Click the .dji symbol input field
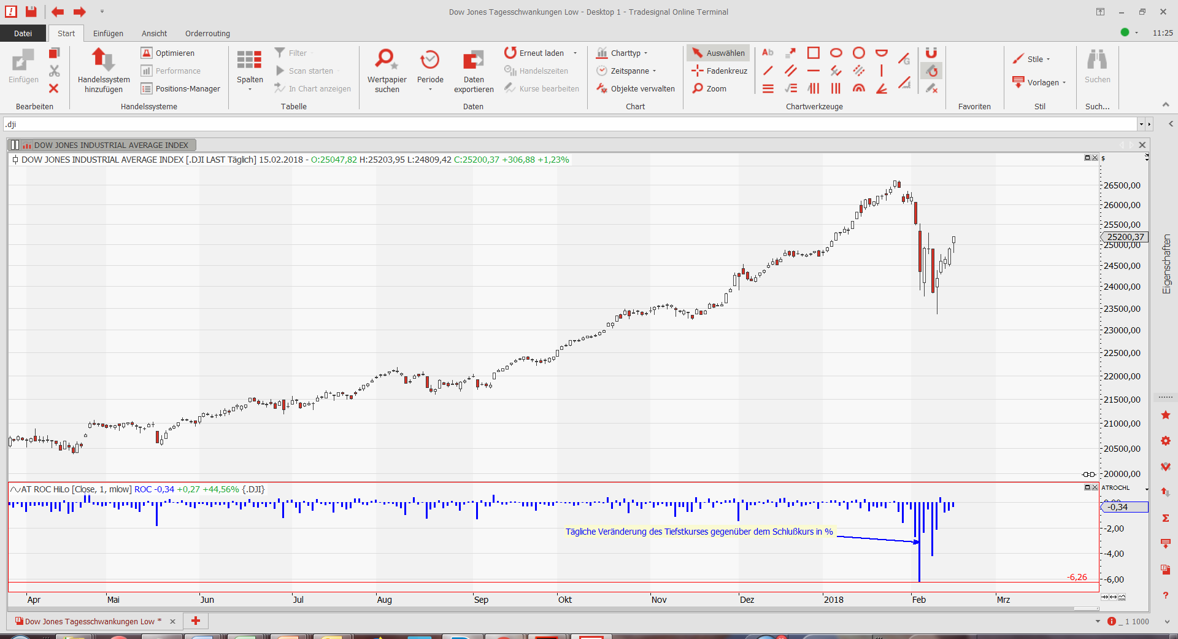 click(x=571, y=124)
